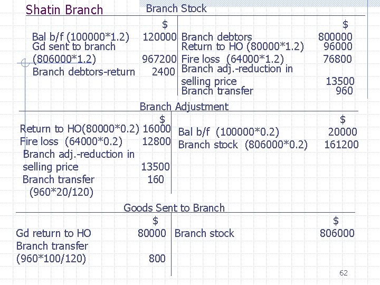Screen dimensions: 380x285
Task: Select the amount 80000
Action: point(151,233)
